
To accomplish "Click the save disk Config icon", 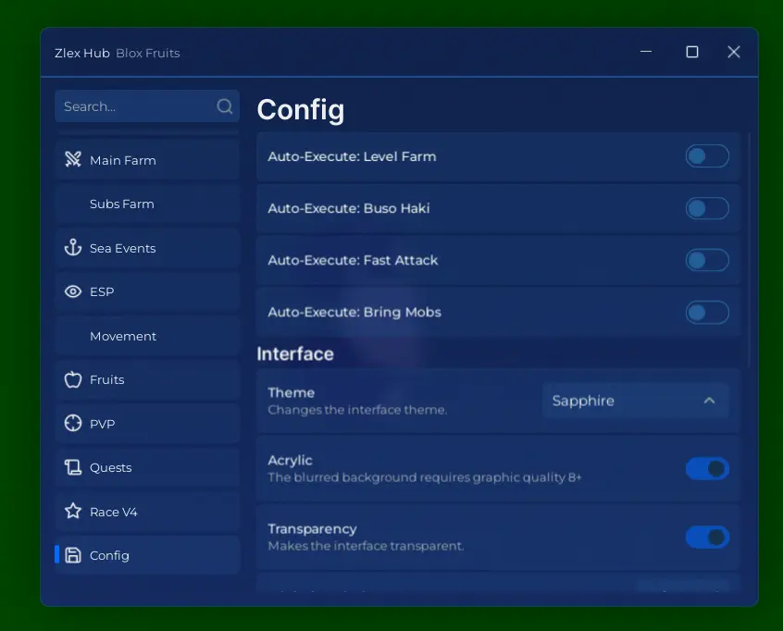I will pyautogui.click(x=73, y=555).
